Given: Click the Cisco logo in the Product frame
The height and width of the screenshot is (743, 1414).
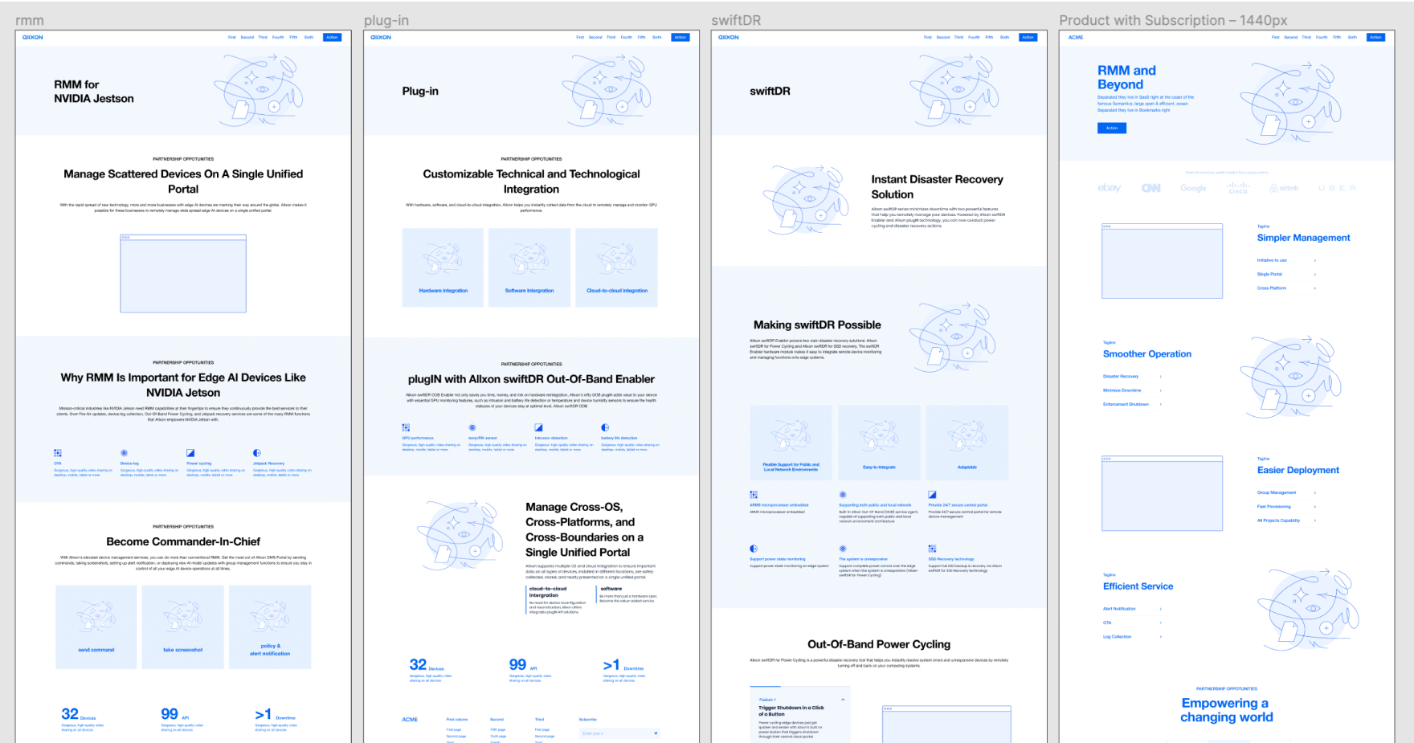Looking at the screenshot, I should [1238, 188].
